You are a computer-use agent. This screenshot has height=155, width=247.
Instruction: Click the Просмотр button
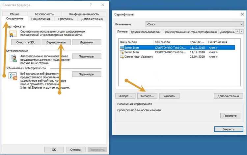(230, 116)
